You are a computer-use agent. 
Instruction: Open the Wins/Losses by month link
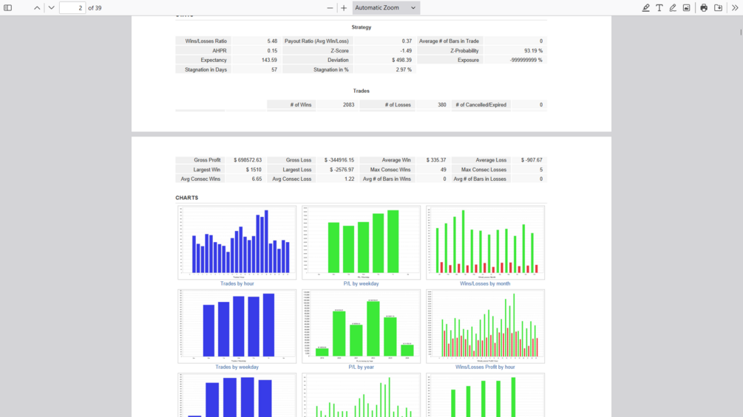pos(485,283)
